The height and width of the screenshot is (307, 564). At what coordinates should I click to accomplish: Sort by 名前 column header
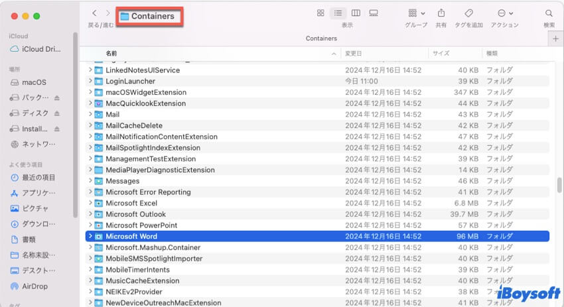tap(111, 54)
